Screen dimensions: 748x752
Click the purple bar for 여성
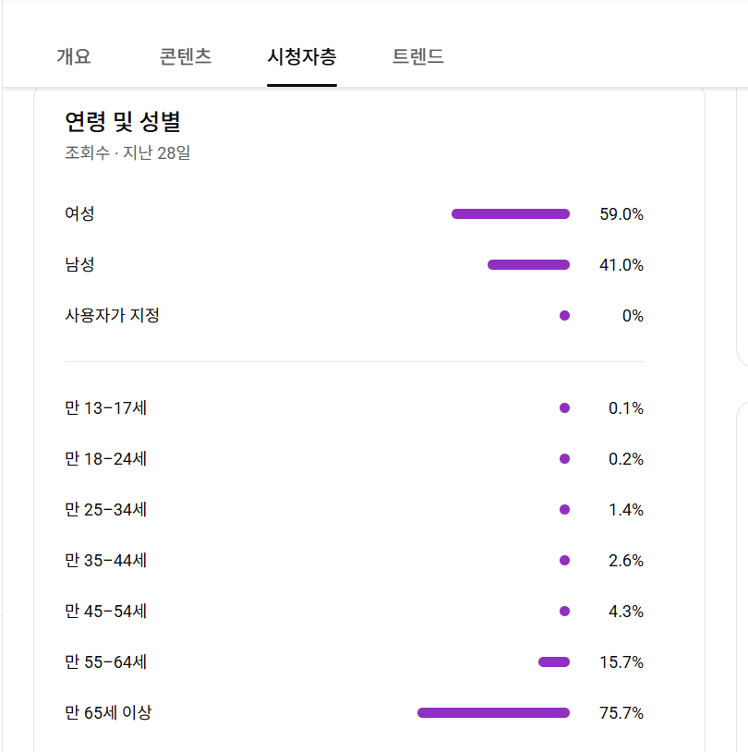coord(510,214)
